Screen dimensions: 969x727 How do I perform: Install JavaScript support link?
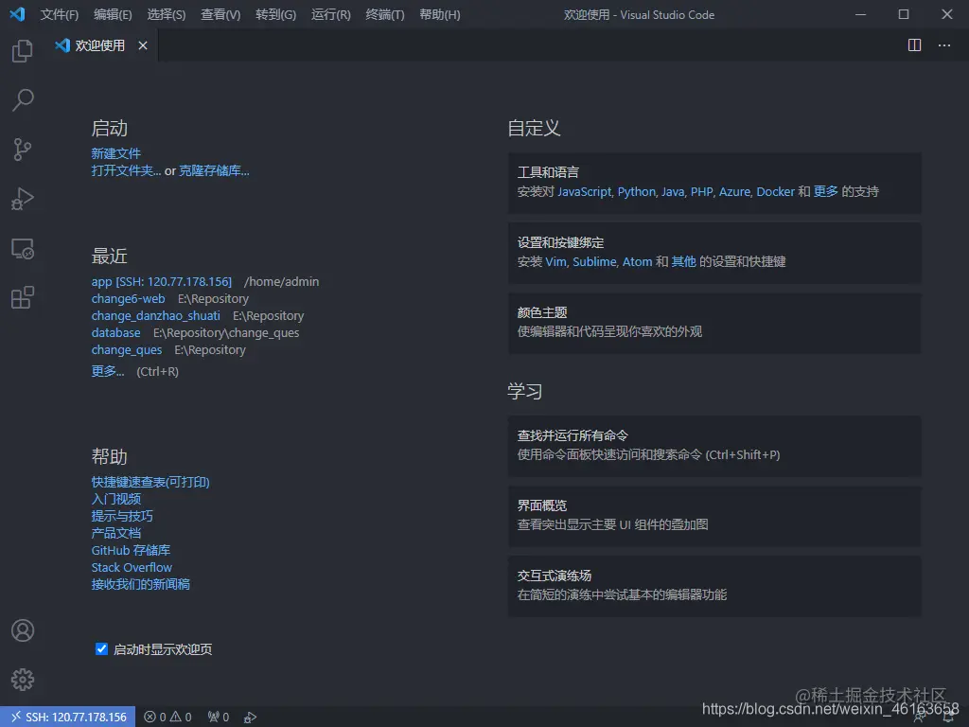[584, 191]
